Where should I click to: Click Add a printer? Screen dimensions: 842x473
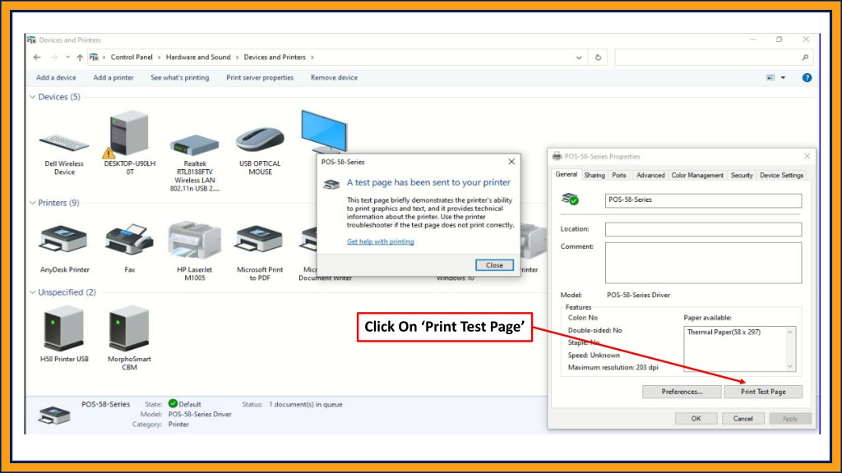click(113, 78)
